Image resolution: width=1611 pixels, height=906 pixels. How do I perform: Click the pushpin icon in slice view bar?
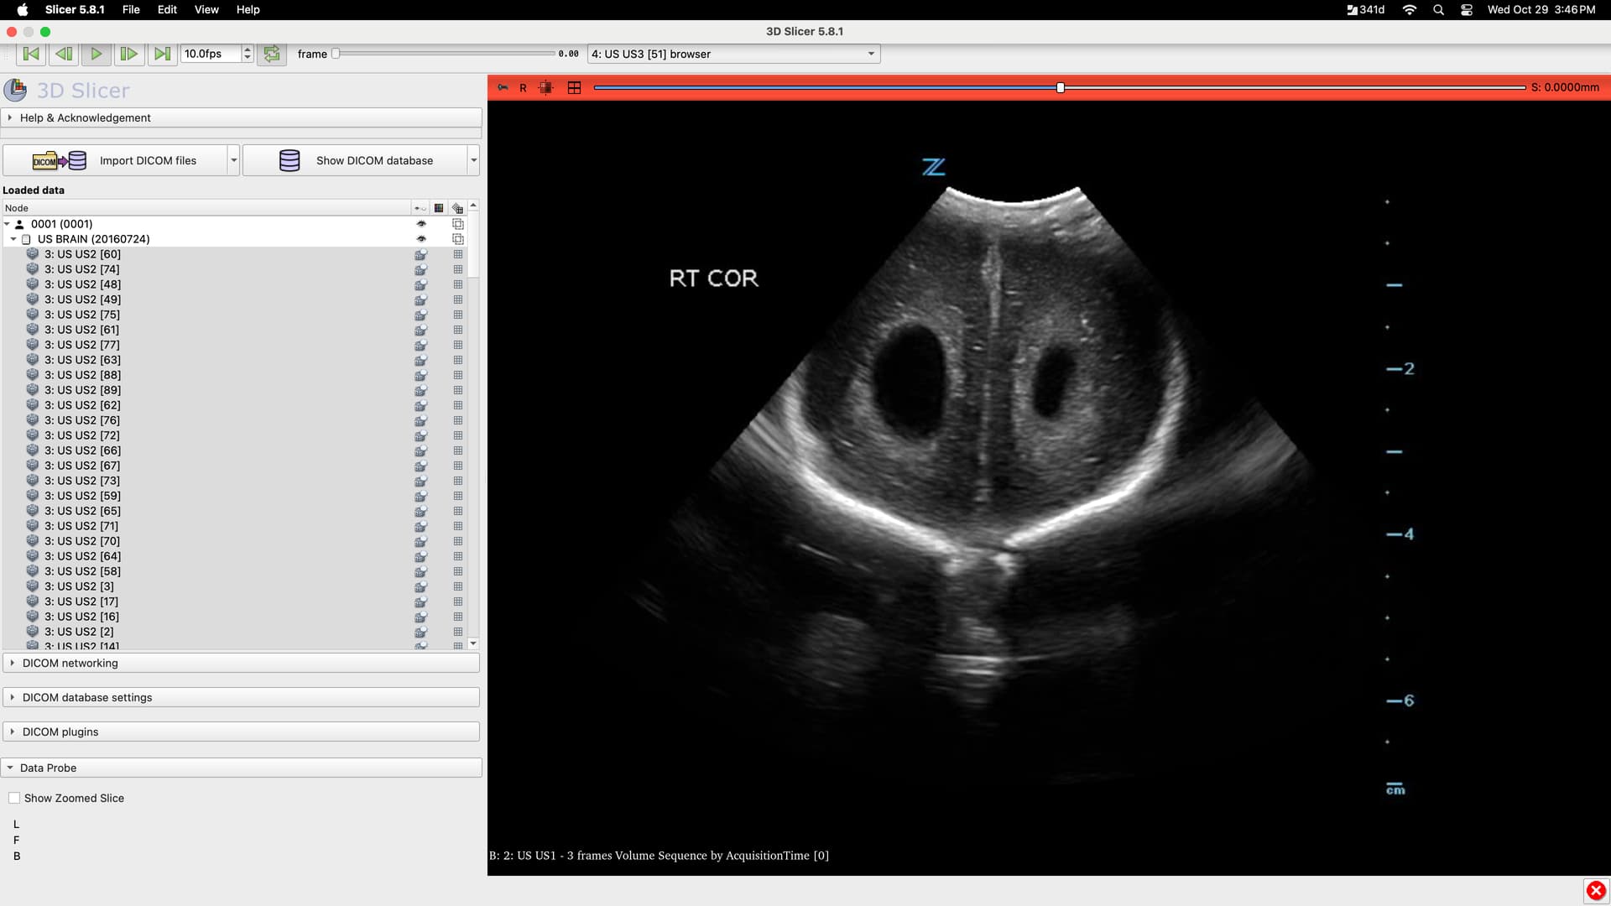pos(503,87)
